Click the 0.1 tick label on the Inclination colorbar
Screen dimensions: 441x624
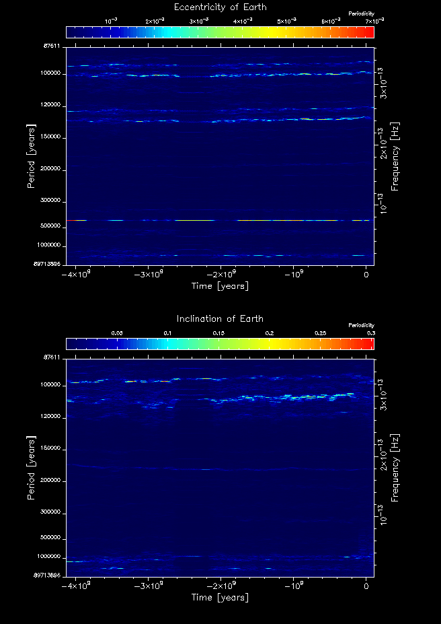[x=168, y=333]
